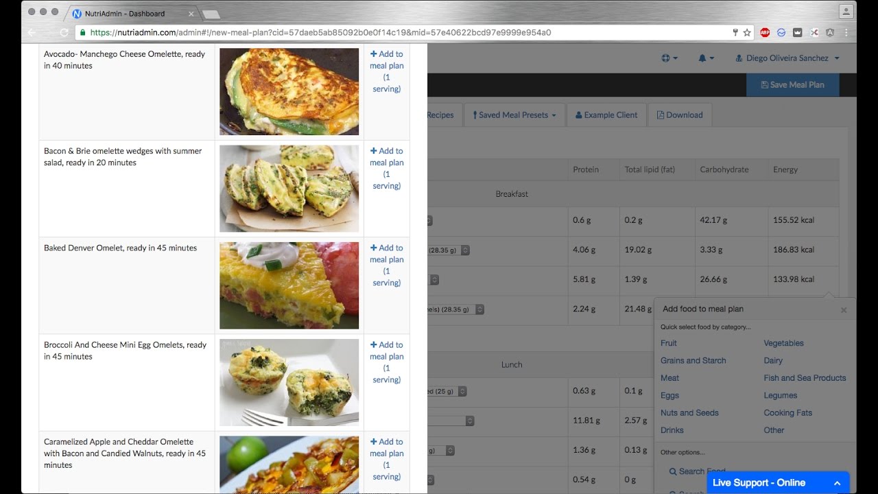878x494 pixels.
Task: Bookmark this page with the star icon
Action: point(747,32)
